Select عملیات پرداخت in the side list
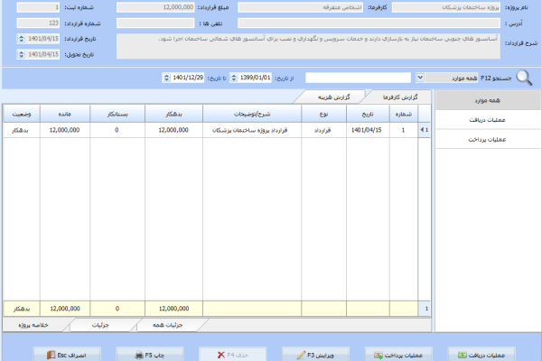 (x=488, y=140)
